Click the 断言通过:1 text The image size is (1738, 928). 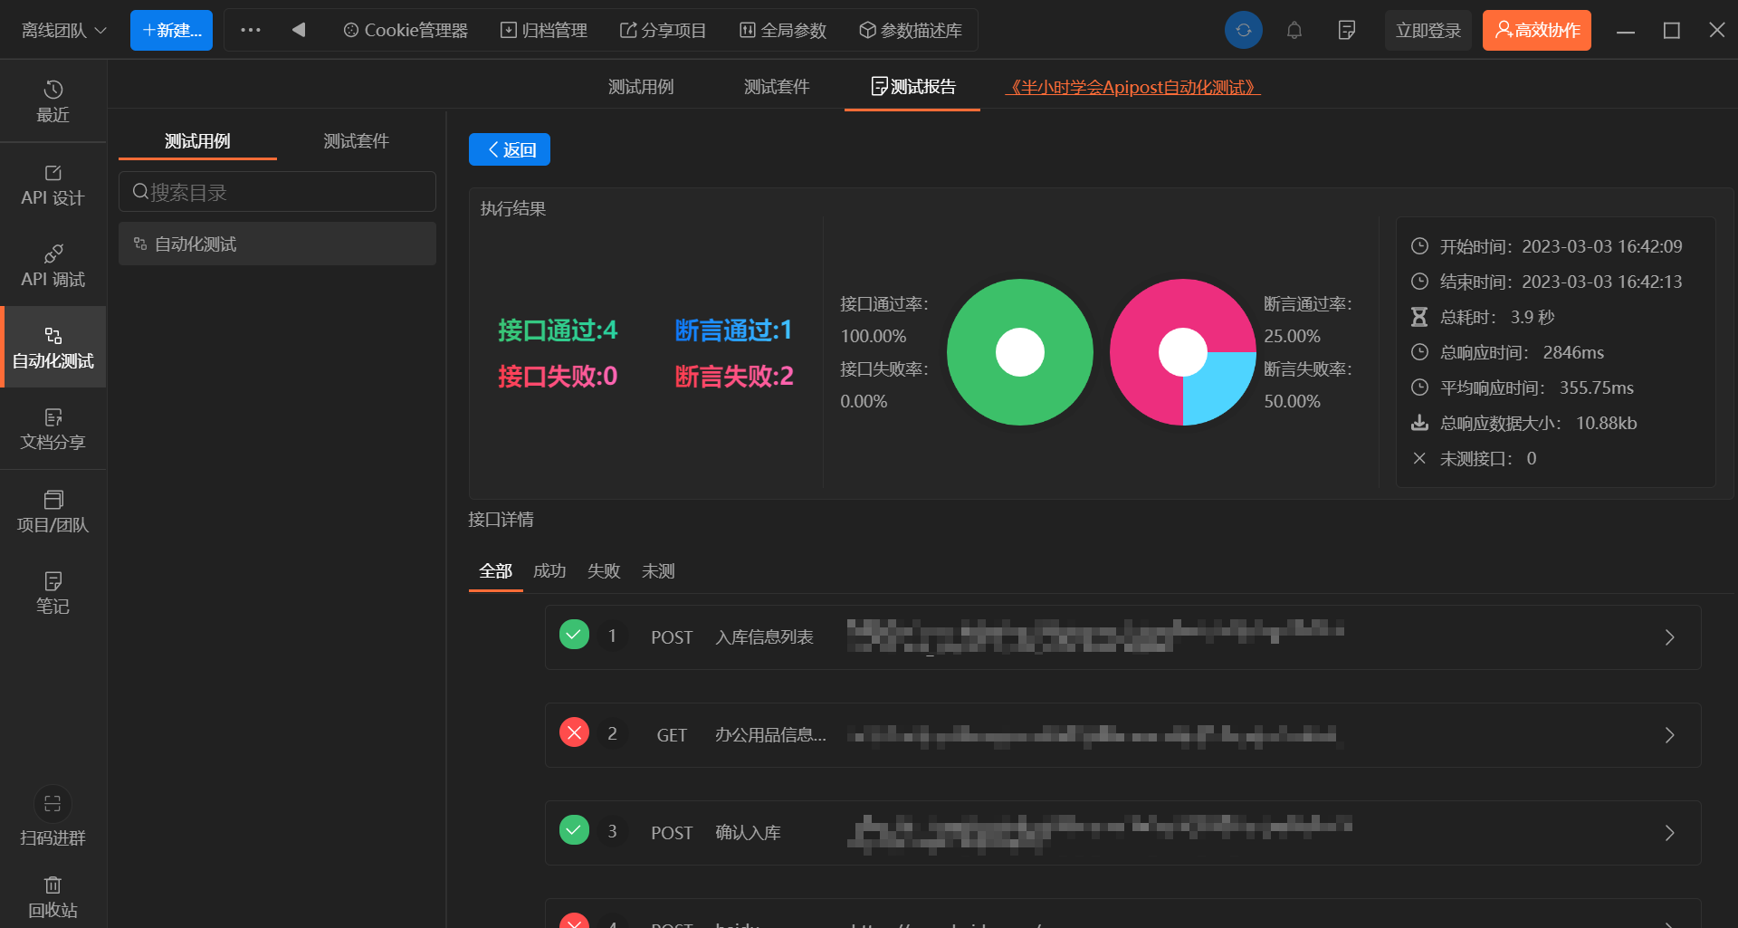734,330
